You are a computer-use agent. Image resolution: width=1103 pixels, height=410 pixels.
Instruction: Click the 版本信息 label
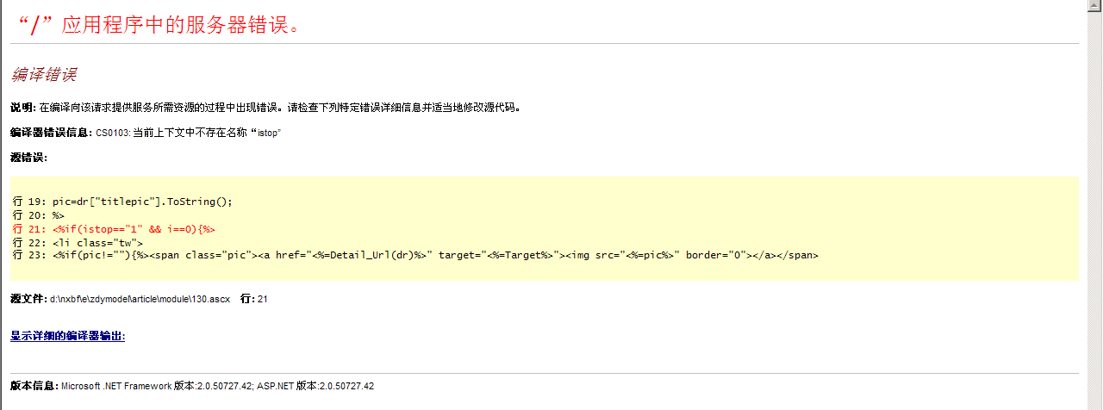[x=34, y=386]
